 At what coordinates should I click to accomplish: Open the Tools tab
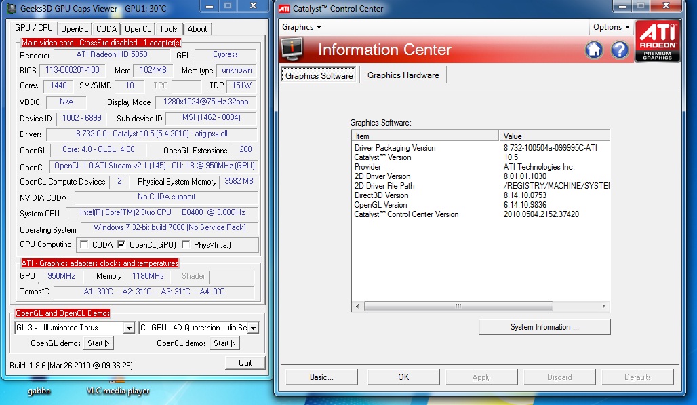click(168, 29)
